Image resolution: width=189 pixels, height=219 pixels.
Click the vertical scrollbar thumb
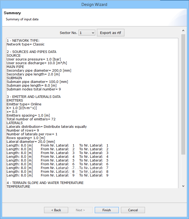[x=183, y=94]
